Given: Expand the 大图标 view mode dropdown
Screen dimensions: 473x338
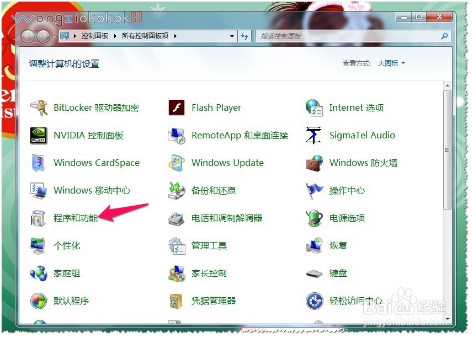Looking at the screenshot, I should coord(391,63).
